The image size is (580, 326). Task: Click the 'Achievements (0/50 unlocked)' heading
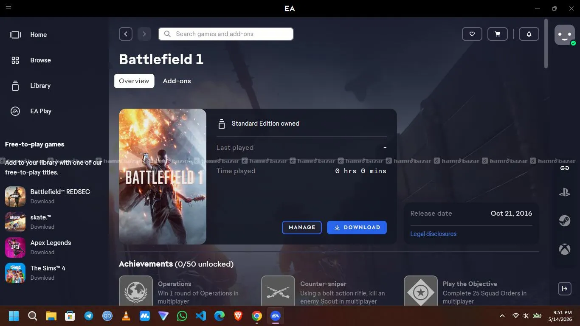176,264
